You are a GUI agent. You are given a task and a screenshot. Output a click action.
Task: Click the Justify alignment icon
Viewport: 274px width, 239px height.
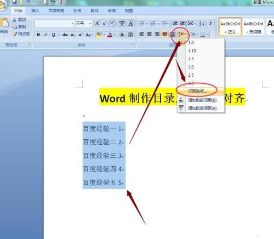pyautogui.click(x=165, y=34)
